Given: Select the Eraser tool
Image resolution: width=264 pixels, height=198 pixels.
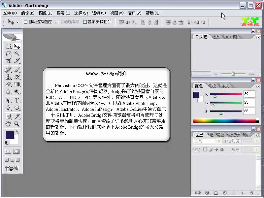Looking at the screenshot, I should tap(8, 84).
